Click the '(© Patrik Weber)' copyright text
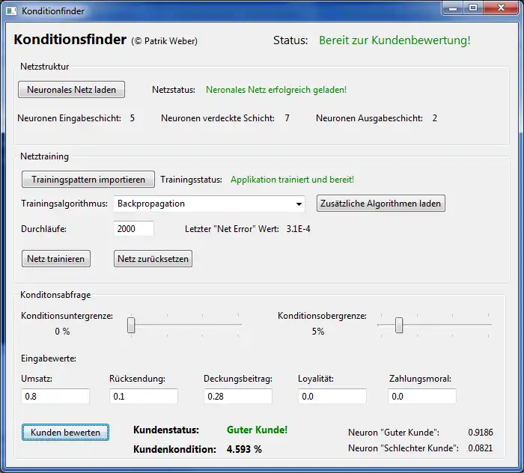The height and width of the screenshot is (473, 524). pyautogui.click(x=165, y=41)
